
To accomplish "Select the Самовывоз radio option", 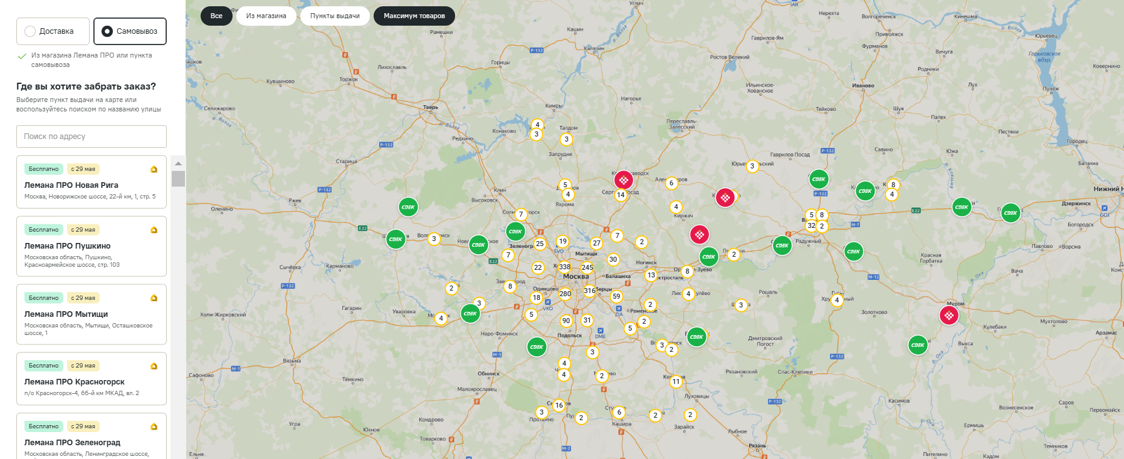I will (x=130, y=31).
